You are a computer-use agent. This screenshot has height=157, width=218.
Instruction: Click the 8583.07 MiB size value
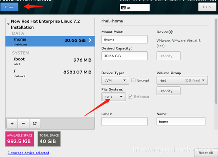[x=78, y=72]
